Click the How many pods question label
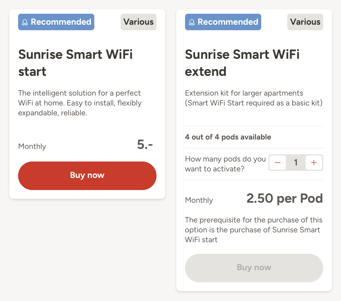Viewport: 341px width, 301px height. point(225,164)
